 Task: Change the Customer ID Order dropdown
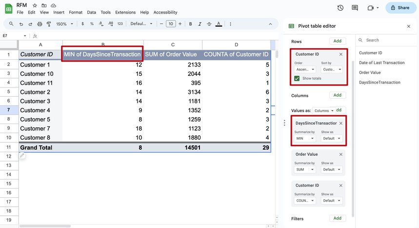305,69
